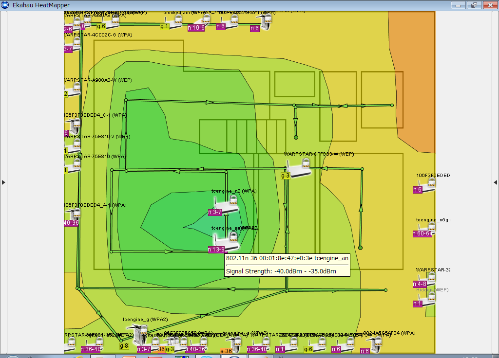Click the 'tcengine_g (WPA2)' network label
499x358 pixels.
[x=145, y=320]
